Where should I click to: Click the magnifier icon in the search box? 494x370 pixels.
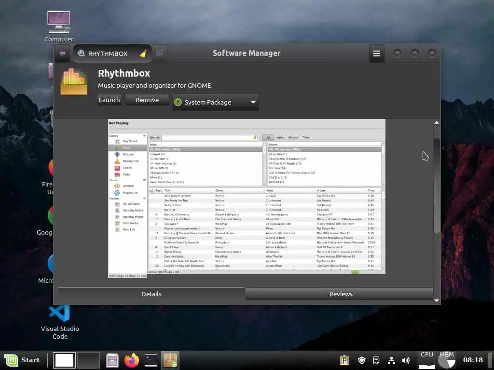(81, 53)
